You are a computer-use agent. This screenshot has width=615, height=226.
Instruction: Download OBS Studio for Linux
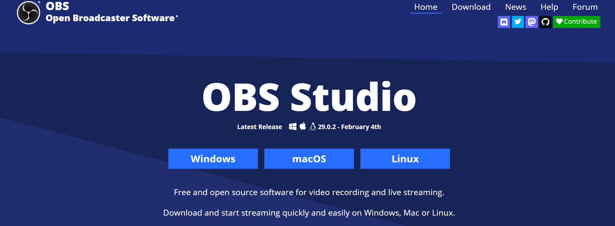tap(405, 159)
